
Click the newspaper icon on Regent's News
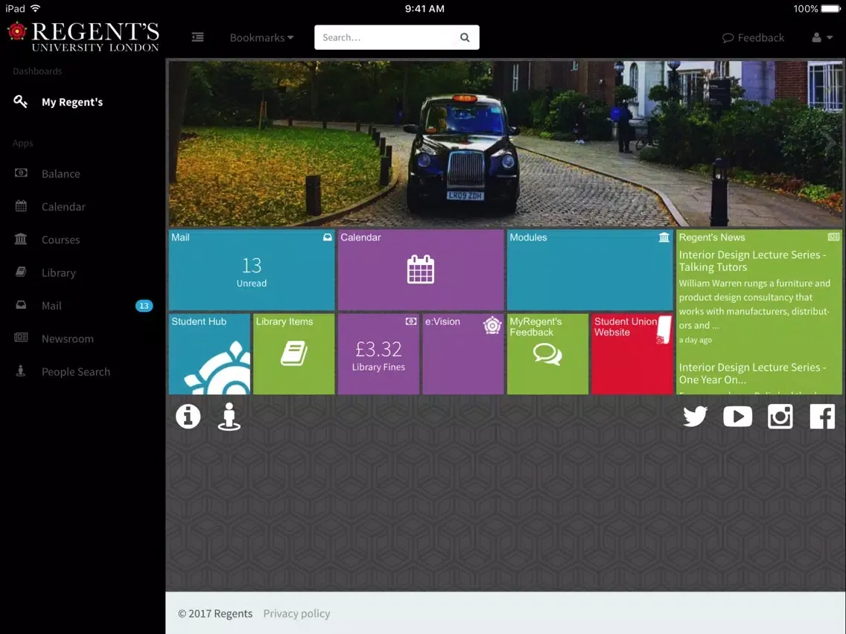833,237
